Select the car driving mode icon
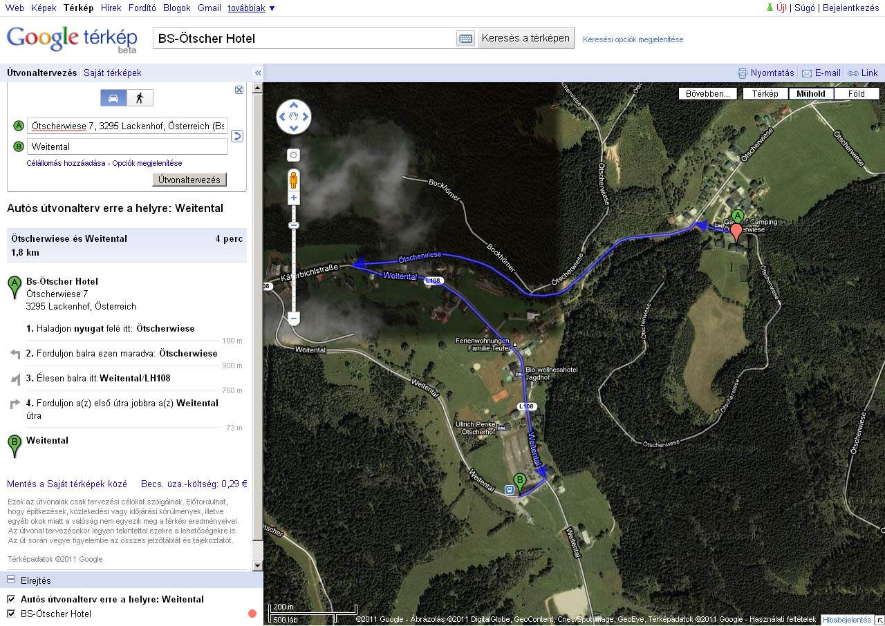Viewport: 885px width, 626px height. pyautogui.click(x=113, y=98)
